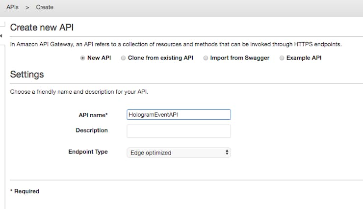Click the Settings section heading
The width and height of the screenshot is (363, 209).
coord(27,74)
